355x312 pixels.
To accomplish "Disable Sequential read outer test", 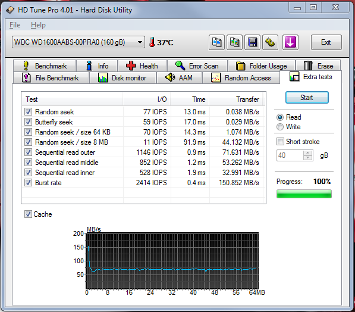I will tap(28, 152).
